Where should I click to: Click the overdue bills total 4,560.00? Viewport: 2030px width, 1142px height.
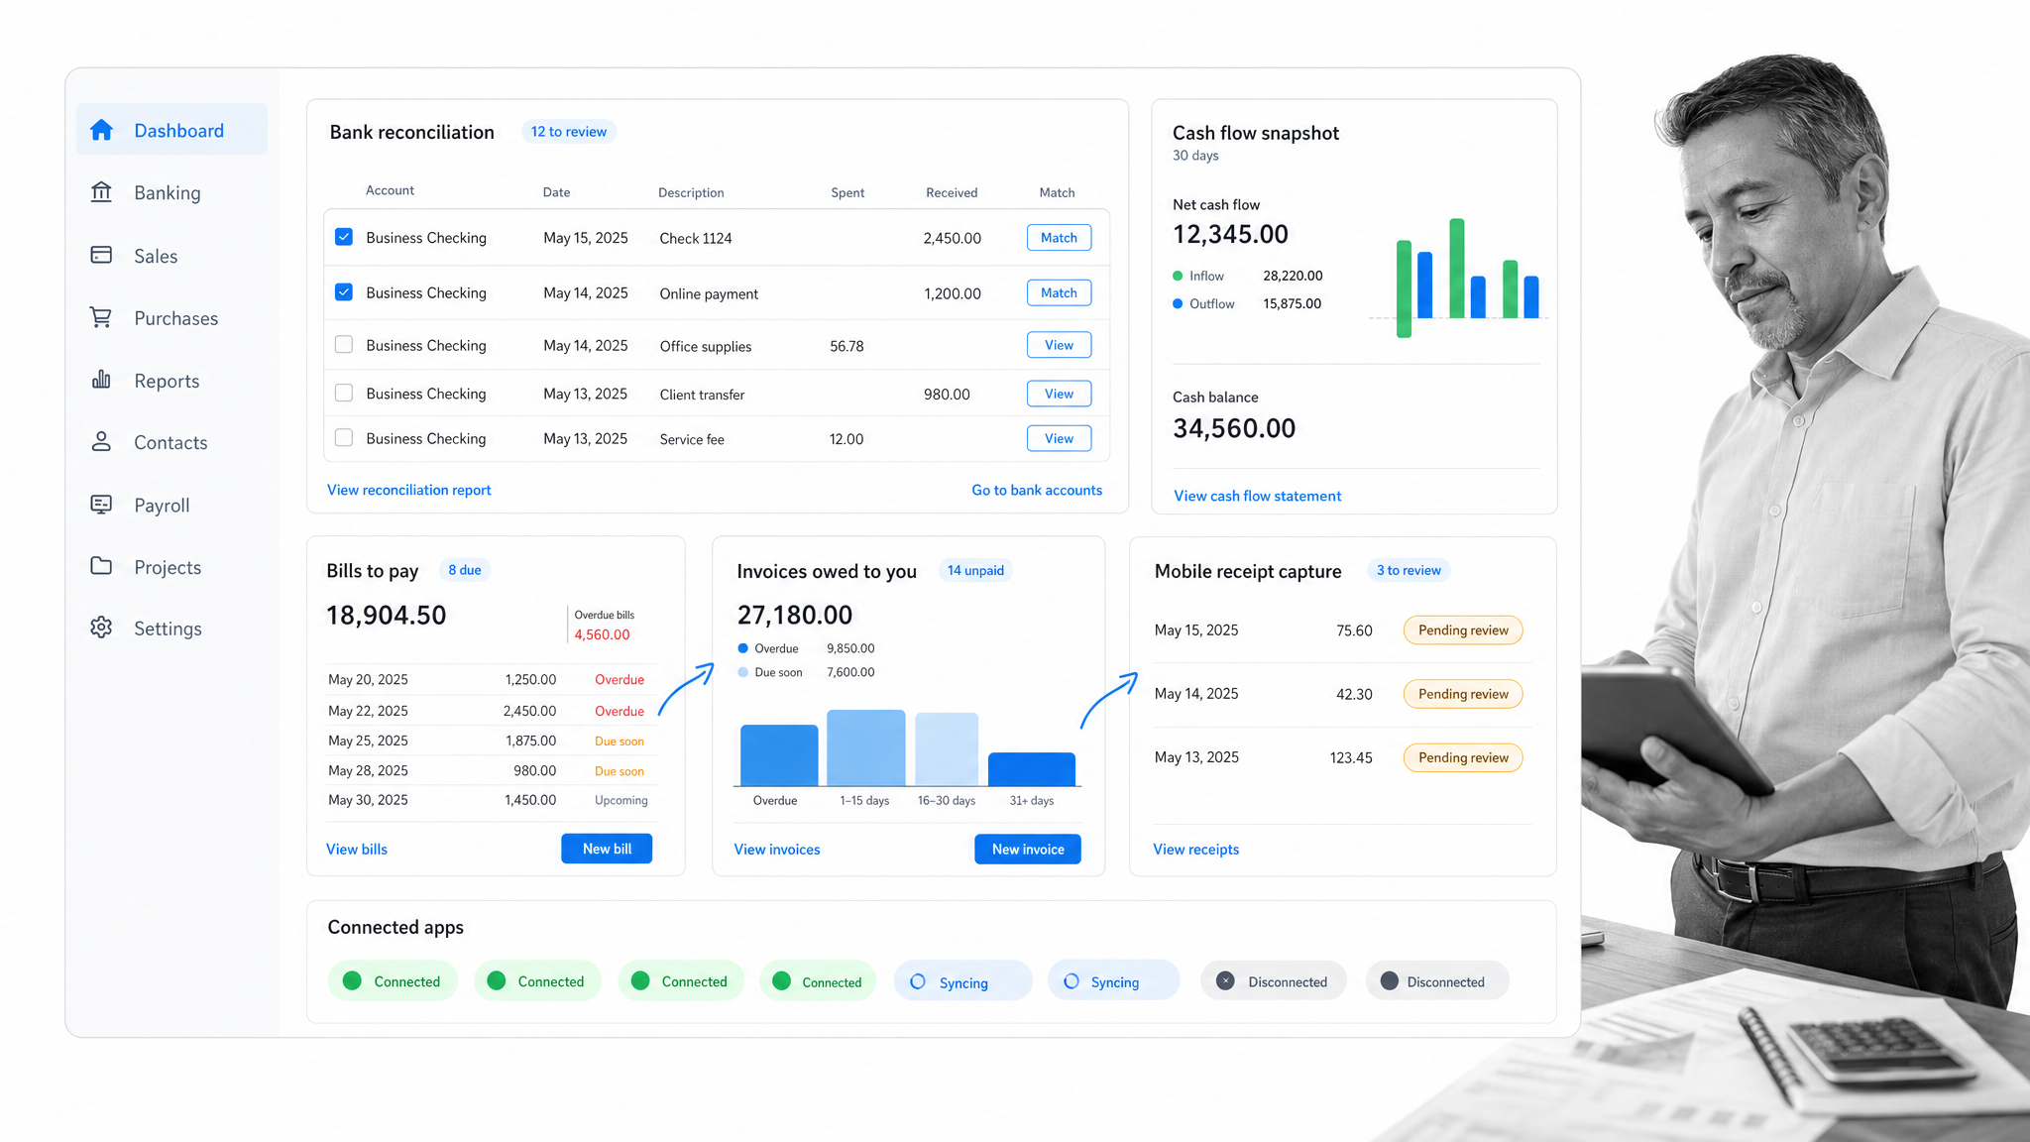(602, 634)
